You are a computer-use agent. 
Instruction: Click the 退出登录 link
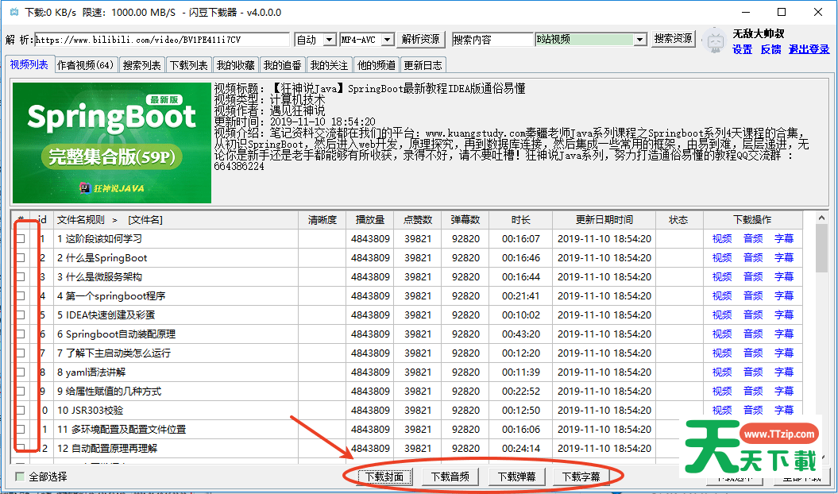809,49
